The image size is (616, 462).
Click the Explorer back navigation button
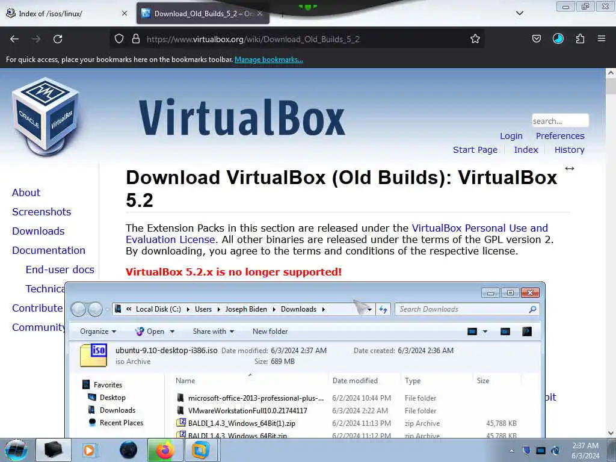tap(78, 309)
